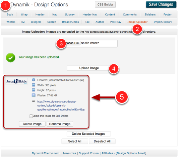This screenshot has height=158, width=181.
Task: Open the Body tab
Action: tap(10, 14)
